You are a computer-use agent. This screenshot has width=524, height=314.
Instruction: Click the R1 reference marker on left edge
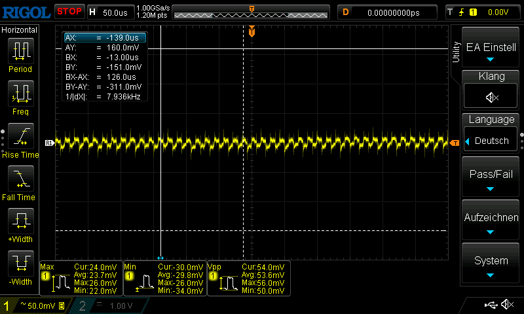(50, 143)
